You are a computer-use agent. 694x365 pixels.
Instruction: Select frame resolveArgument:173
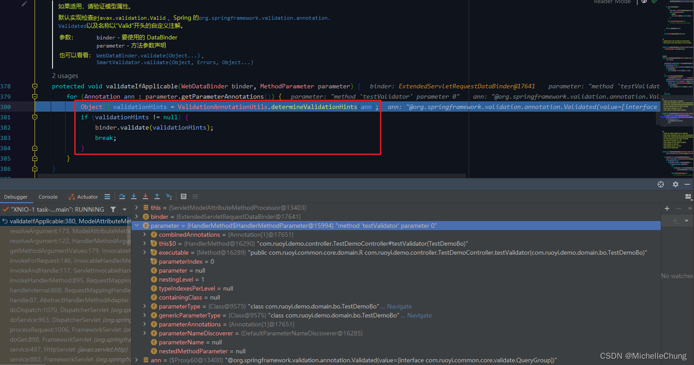point(66,231)
